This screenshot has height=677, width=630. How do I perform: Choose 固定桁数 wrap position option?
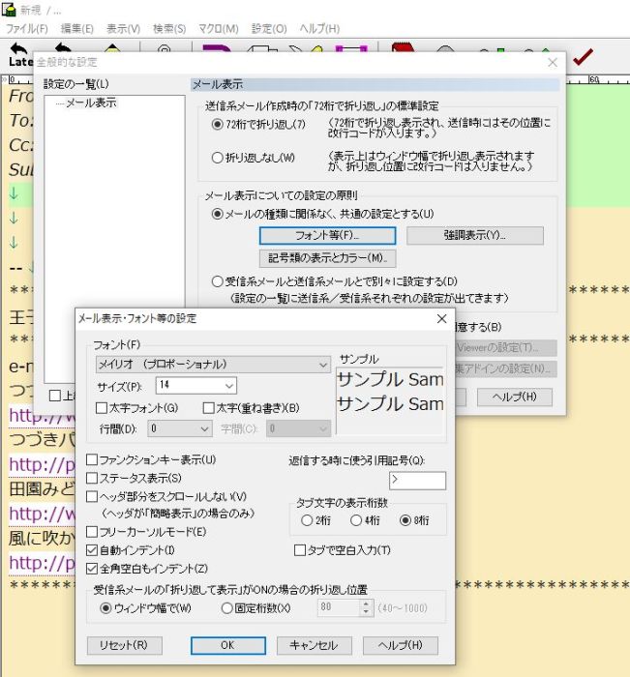coord(226,608)
